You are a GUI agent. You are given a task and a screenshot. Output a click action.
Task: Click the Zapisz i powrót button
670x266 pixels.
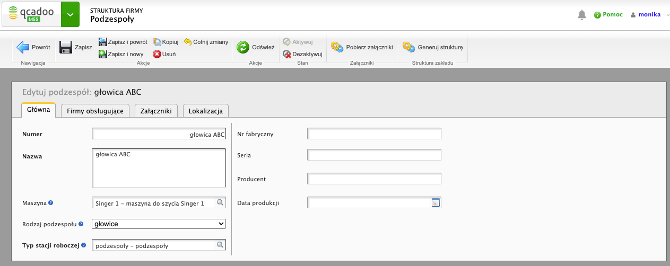point(123,42)
